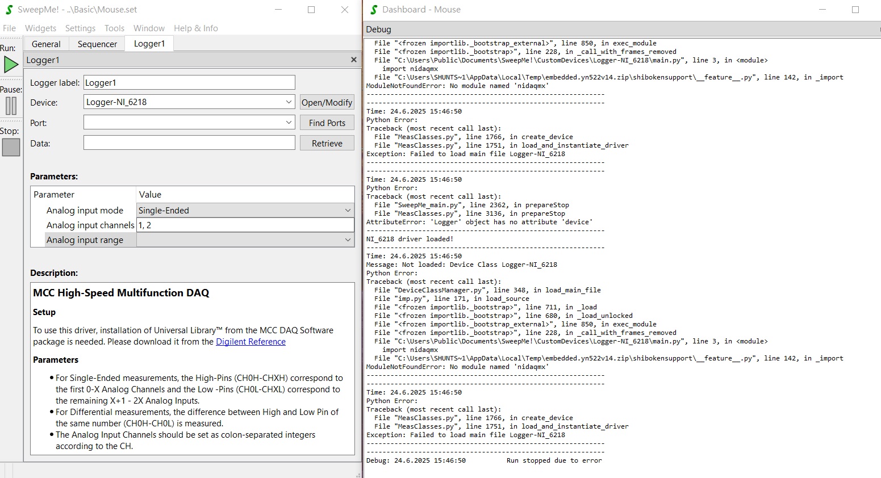Select the Logger1 tab

(149, 44)
